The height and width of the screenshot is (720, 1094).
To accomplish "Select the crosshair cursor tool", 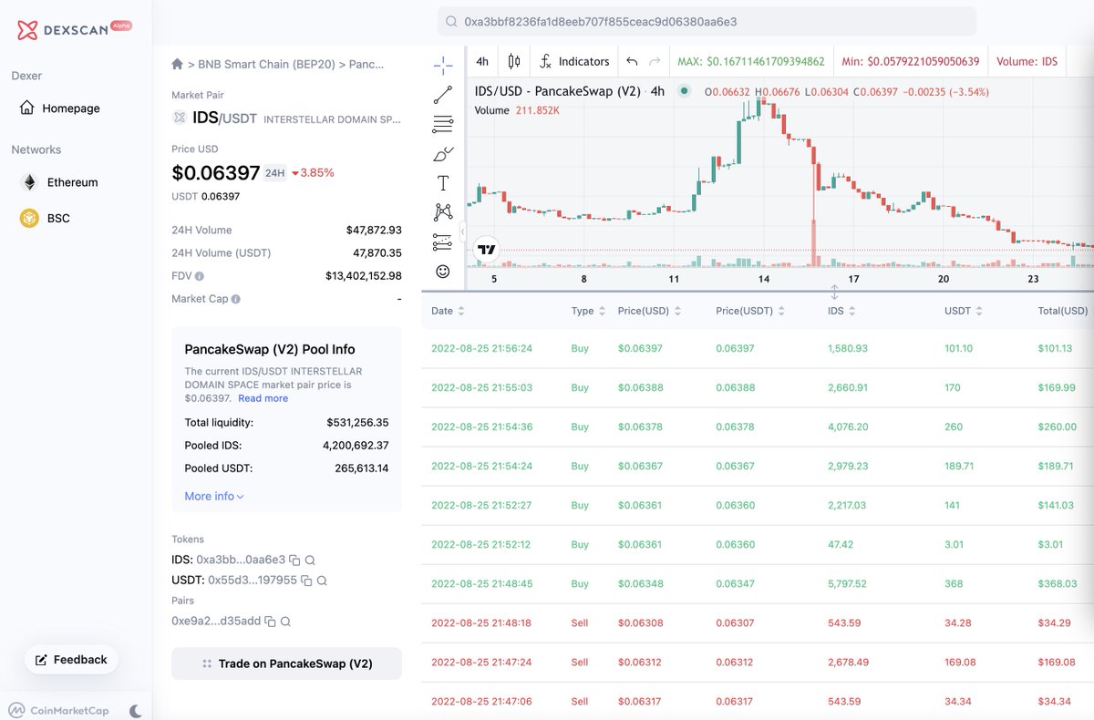I will coord(443,64).
